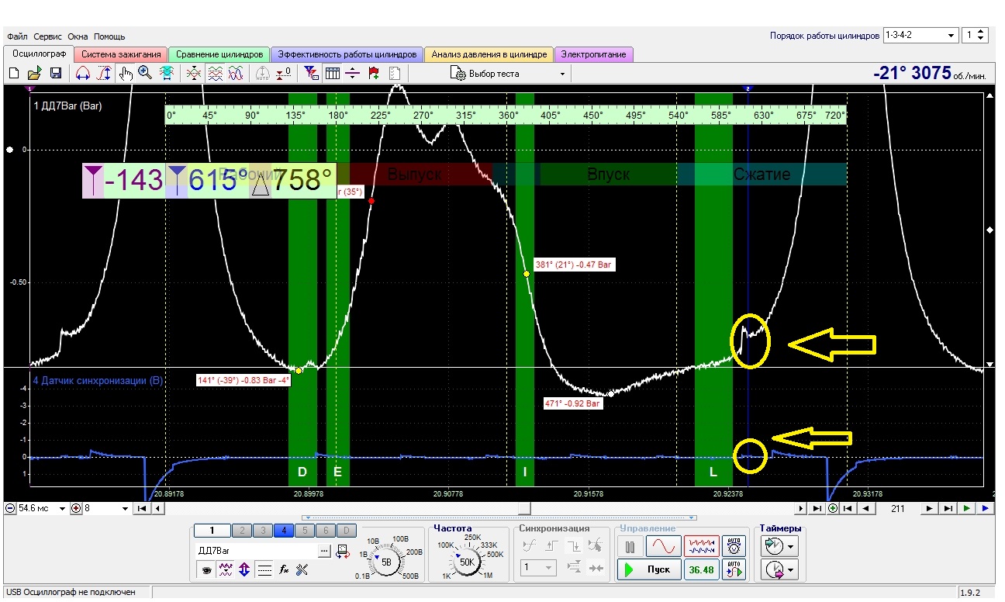The image size is (1005, 602).
Task: Select channel 4 button
Action: coord(284,531)
